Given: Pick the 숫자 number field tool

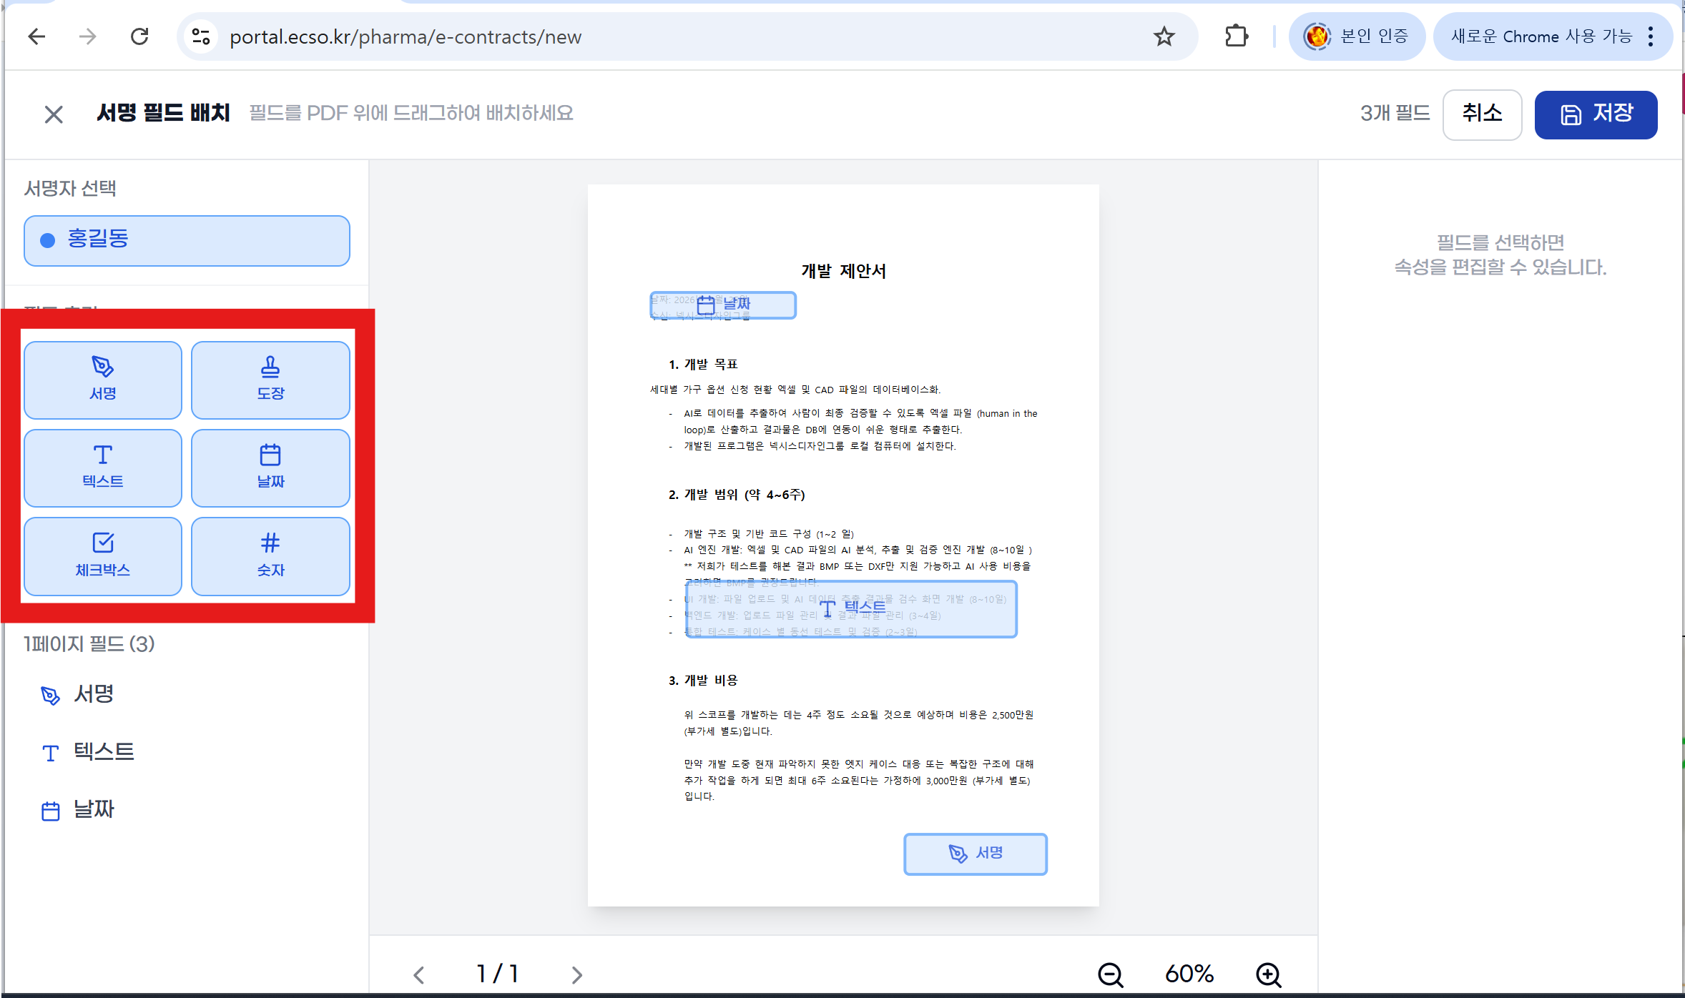Looking at the screenshot, I should click(x=270, y=556).
